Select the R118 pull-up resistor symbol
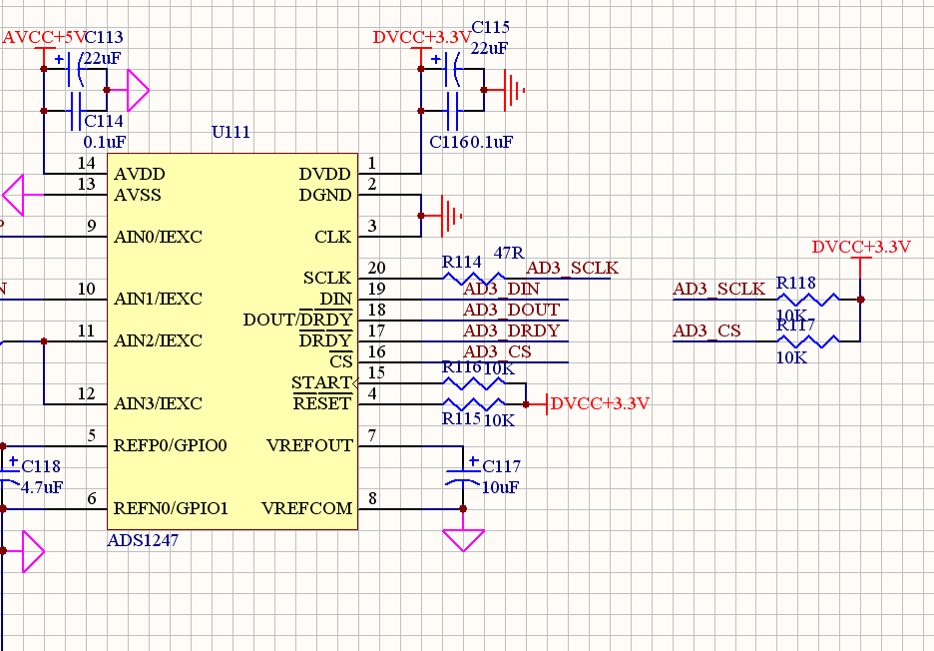This screenshot has height=651, width=934. [x=808, y=300]
